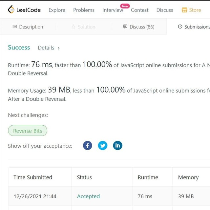Click the Time Submitted column header
210x210 pixels.
click(33, 177)
